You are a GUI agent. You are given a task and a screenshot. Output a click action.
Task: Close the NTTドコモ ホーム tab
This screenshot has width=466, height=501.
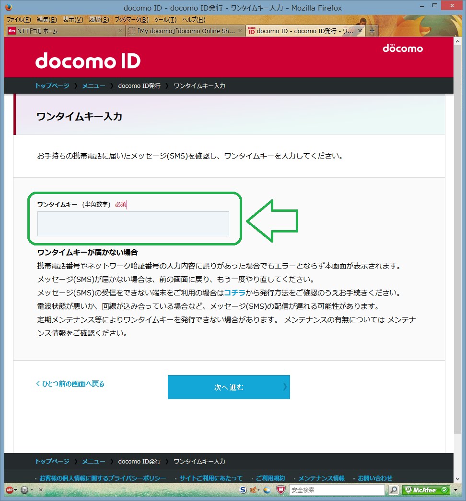coord(120,31)
